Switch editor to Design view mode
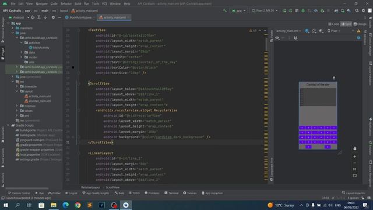This screenshot has width=373, height=210. click(360, 24)
